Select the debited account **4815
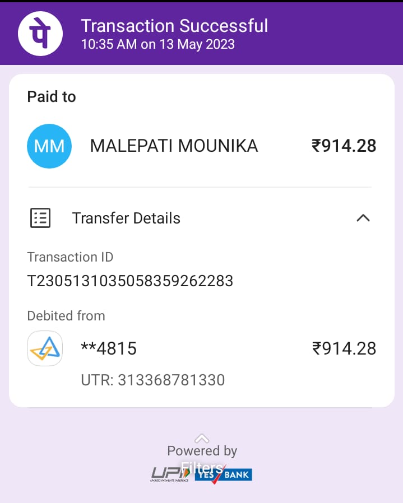403x503 pixels. [109, 348]
